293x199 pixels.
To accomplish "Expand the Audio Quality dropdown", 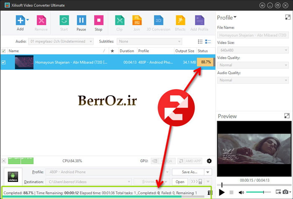I will (253, 80).
